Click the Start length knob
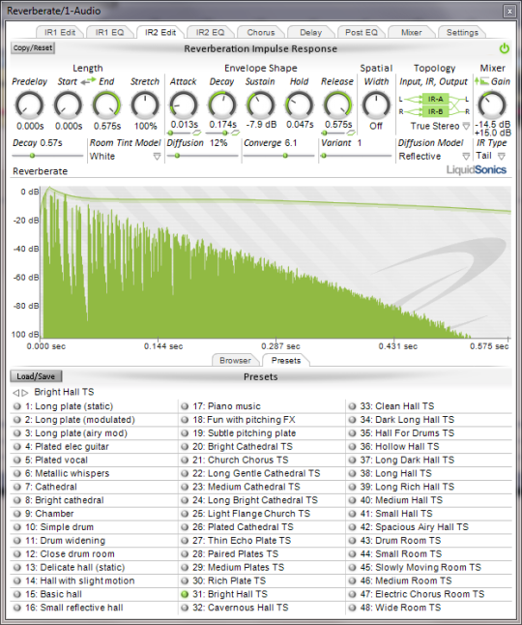Screen dimensions: 522x625 pos(68,105)
